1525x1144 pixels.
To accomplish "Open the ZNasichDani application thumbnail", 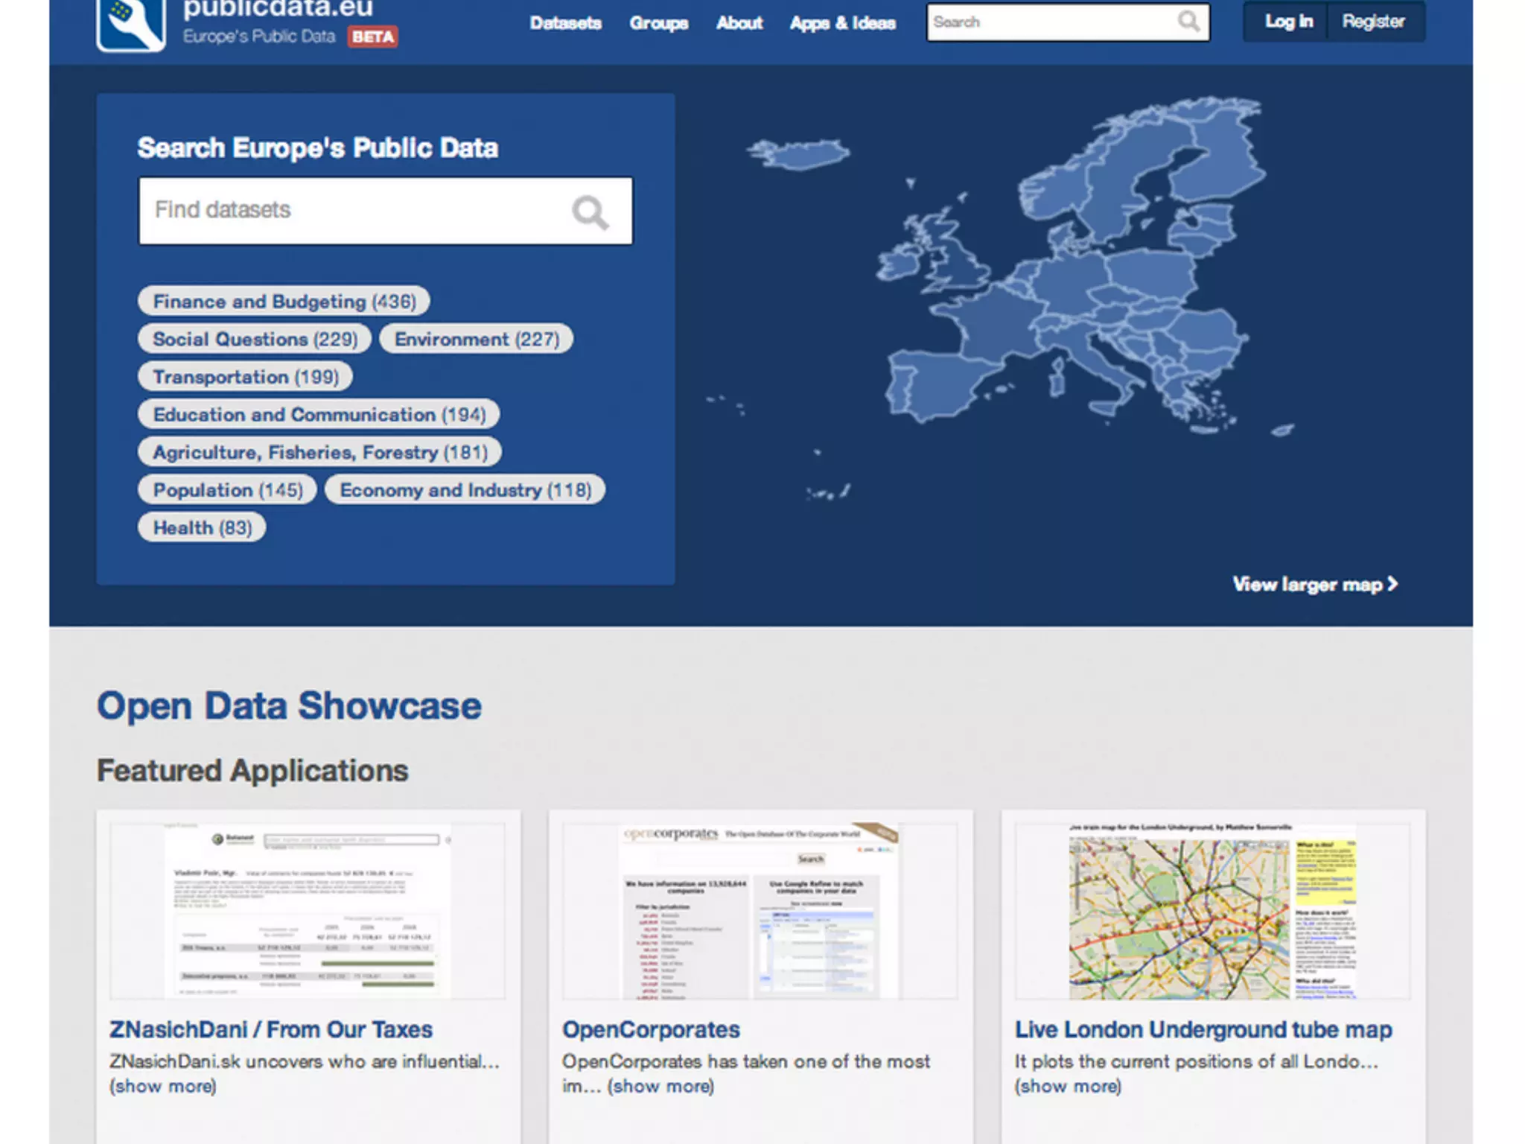I will click(x=308, y=910).
